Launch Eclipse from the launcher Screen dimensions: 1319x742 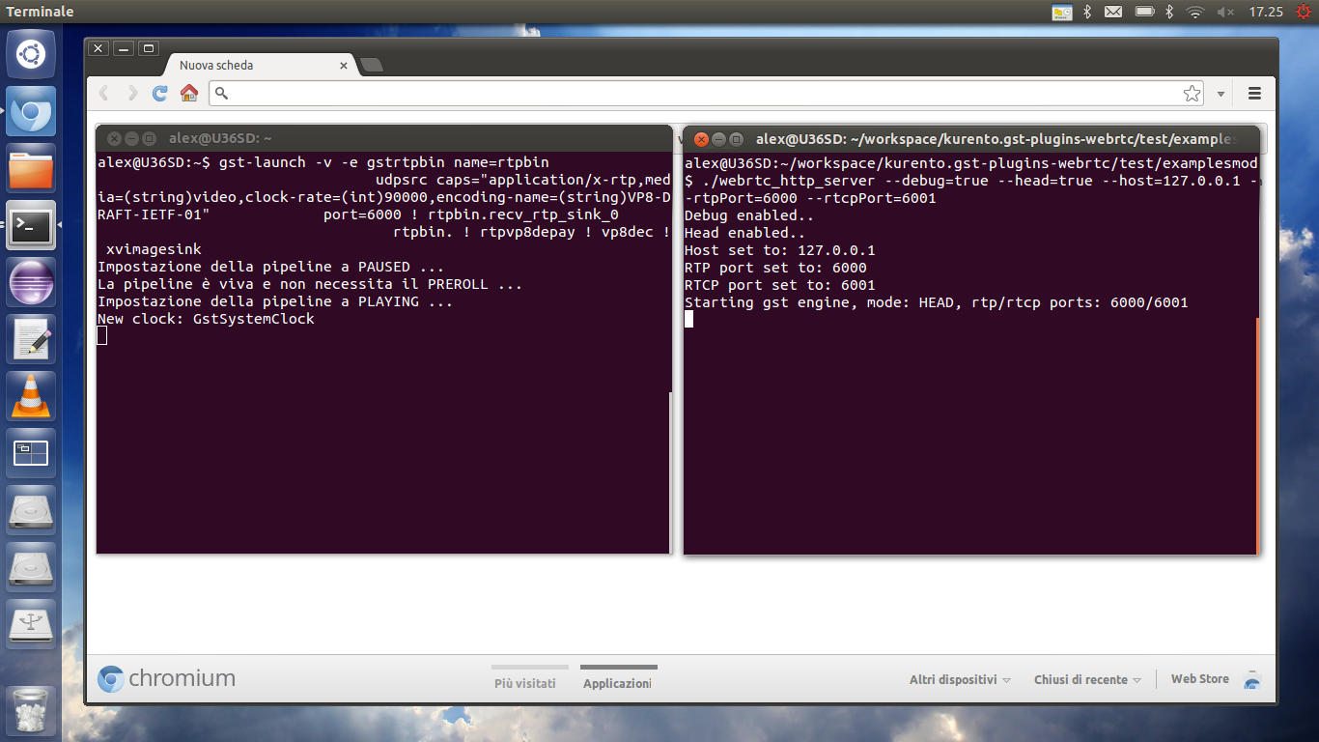click(31, 282)
